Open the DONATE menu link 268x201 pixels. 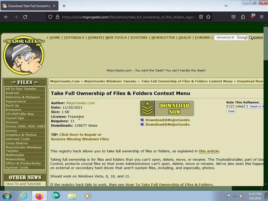point(95,38)
